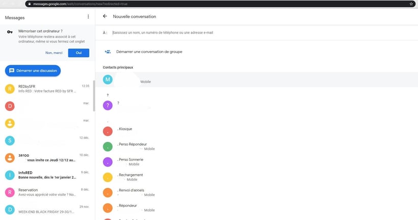Click the blue D avatar for Black Friday
The width and height of the screenshot is (418, 220).
point(10,210)
